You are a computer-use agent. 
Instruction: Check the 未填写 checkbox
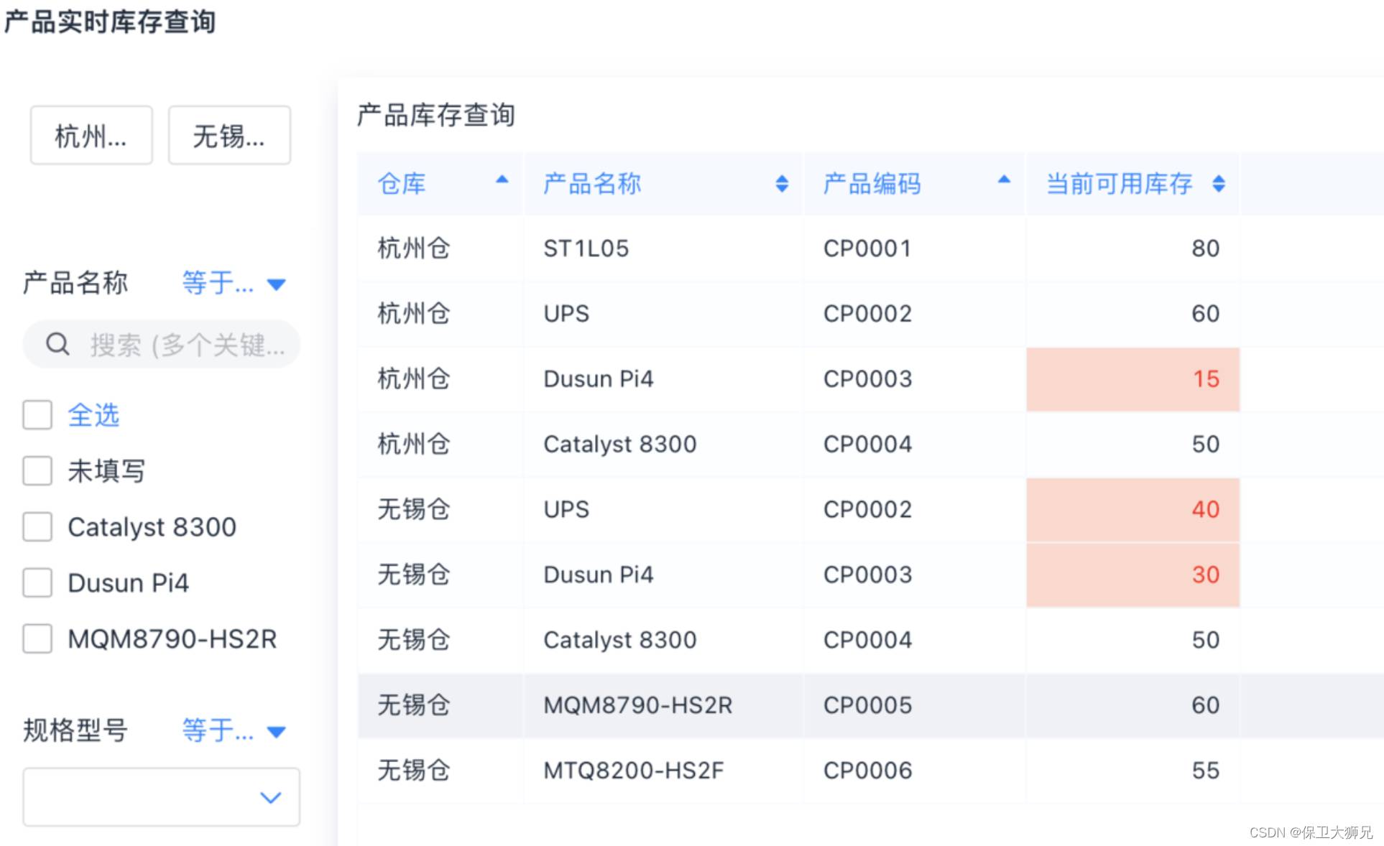click(x=37, y=471)
